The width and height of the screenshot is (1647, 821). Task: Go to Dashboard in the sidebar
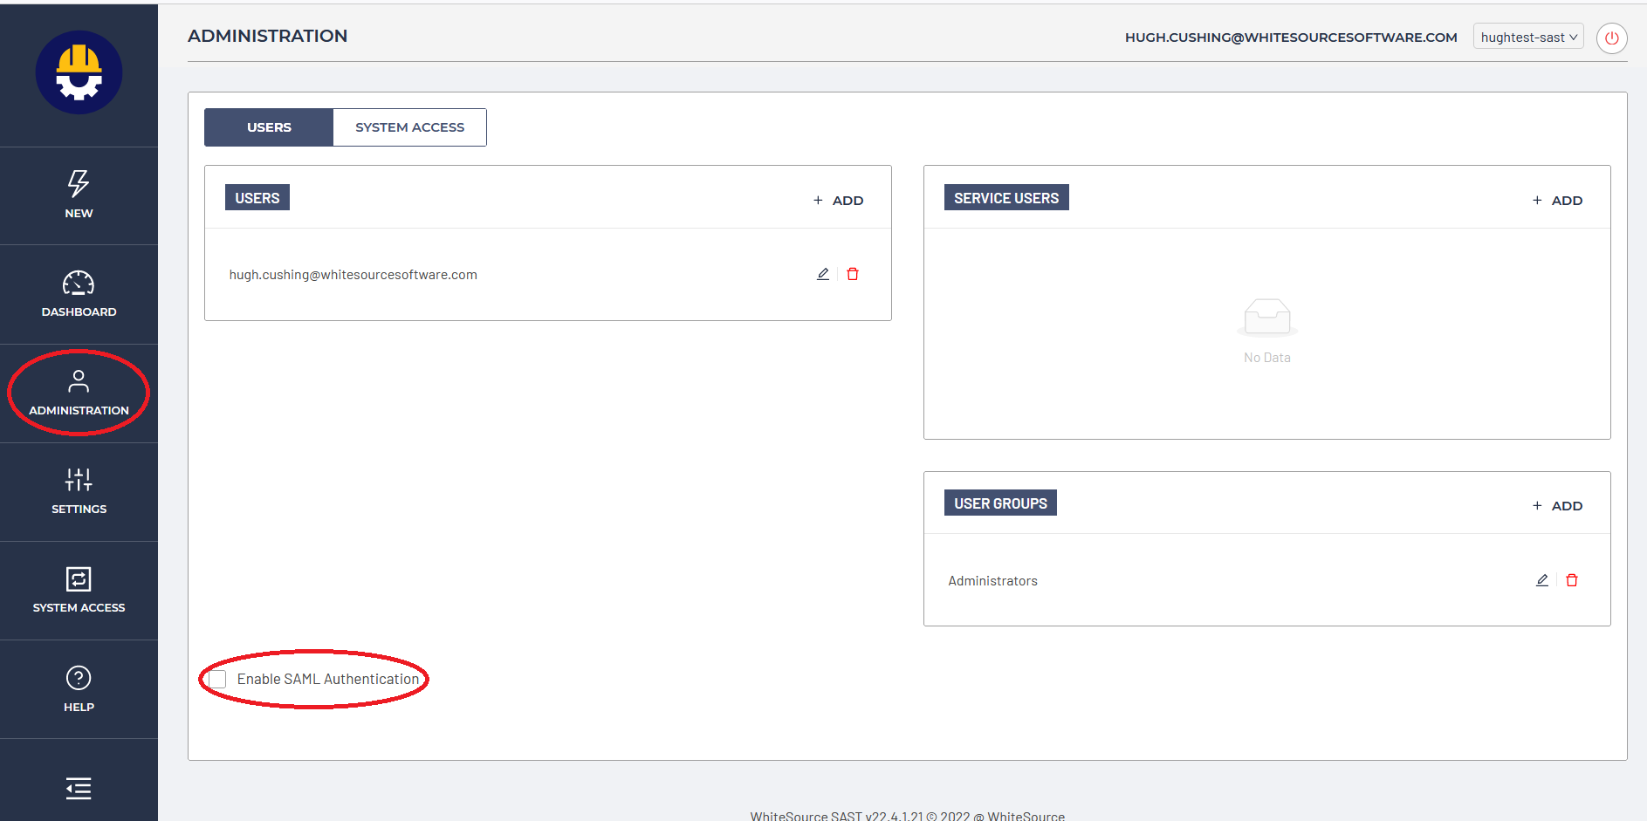[x=79, y=294]
